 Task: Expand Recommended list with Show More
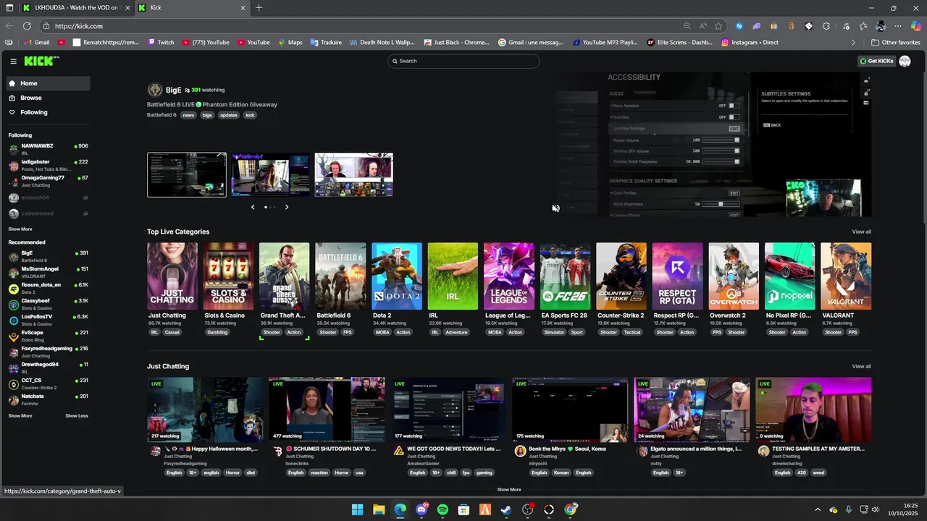[x=20, y=415]
